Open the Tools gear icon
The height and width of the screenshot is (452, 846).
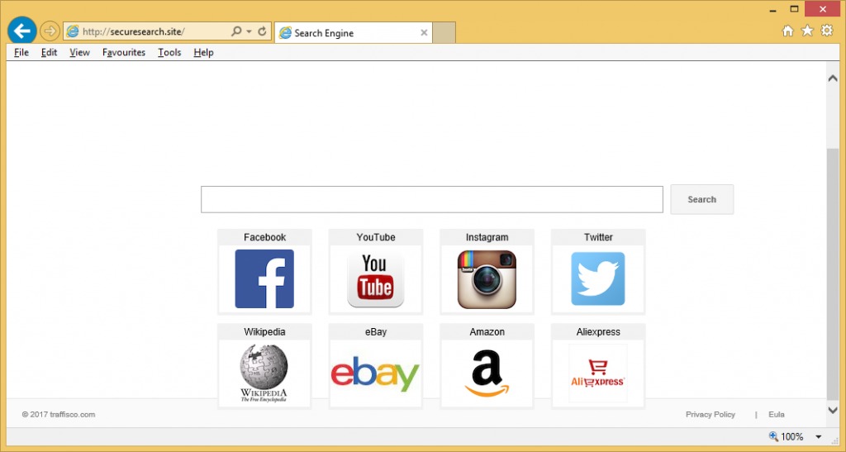[x=827, y=31]
